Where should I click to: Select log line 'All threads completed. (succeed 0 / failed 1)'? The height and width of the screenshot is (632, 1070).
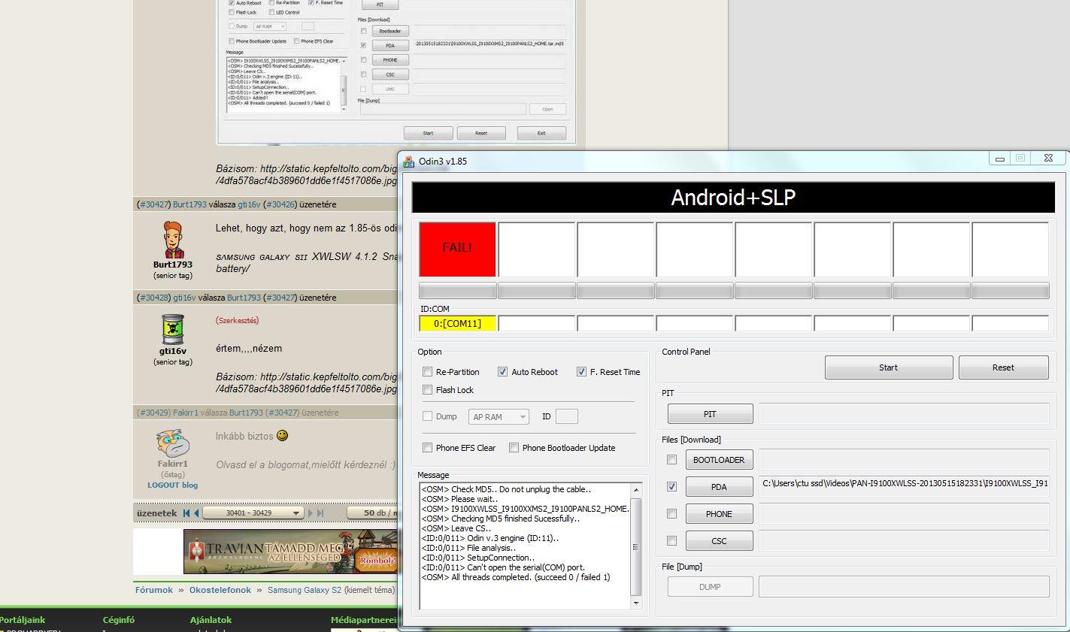point(515,577)
